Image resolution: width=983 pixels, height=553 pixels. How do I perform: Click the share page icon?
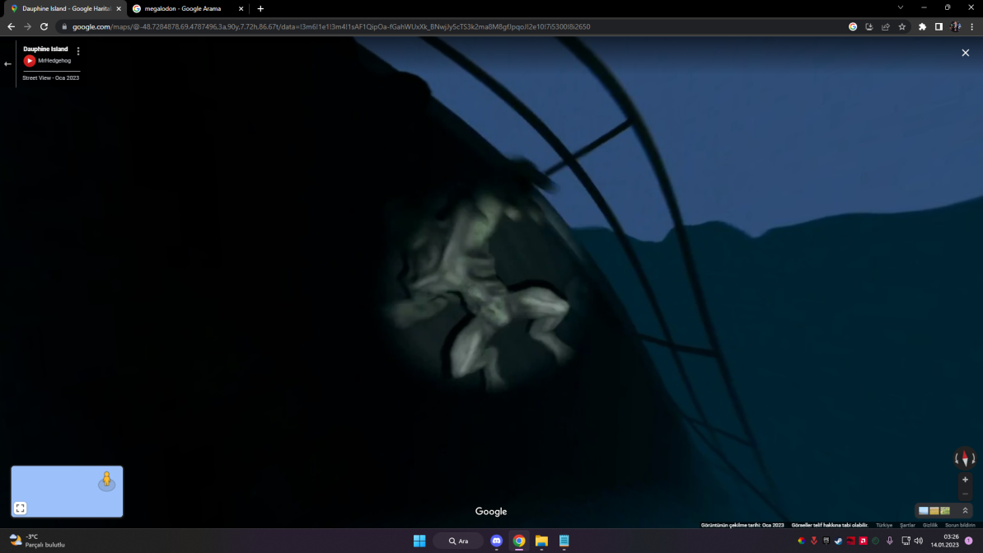click(885, 26)
